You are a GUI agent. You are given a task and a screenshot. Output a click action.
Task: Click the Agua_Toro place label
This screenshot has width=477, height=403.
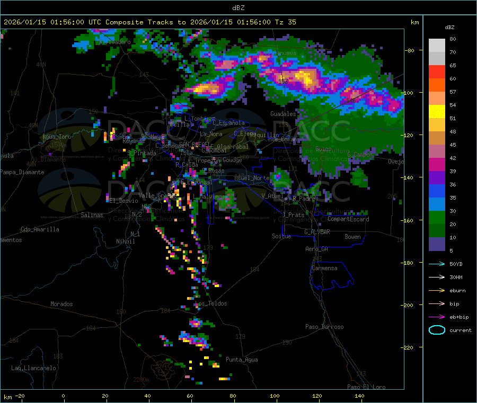point(57,137)
